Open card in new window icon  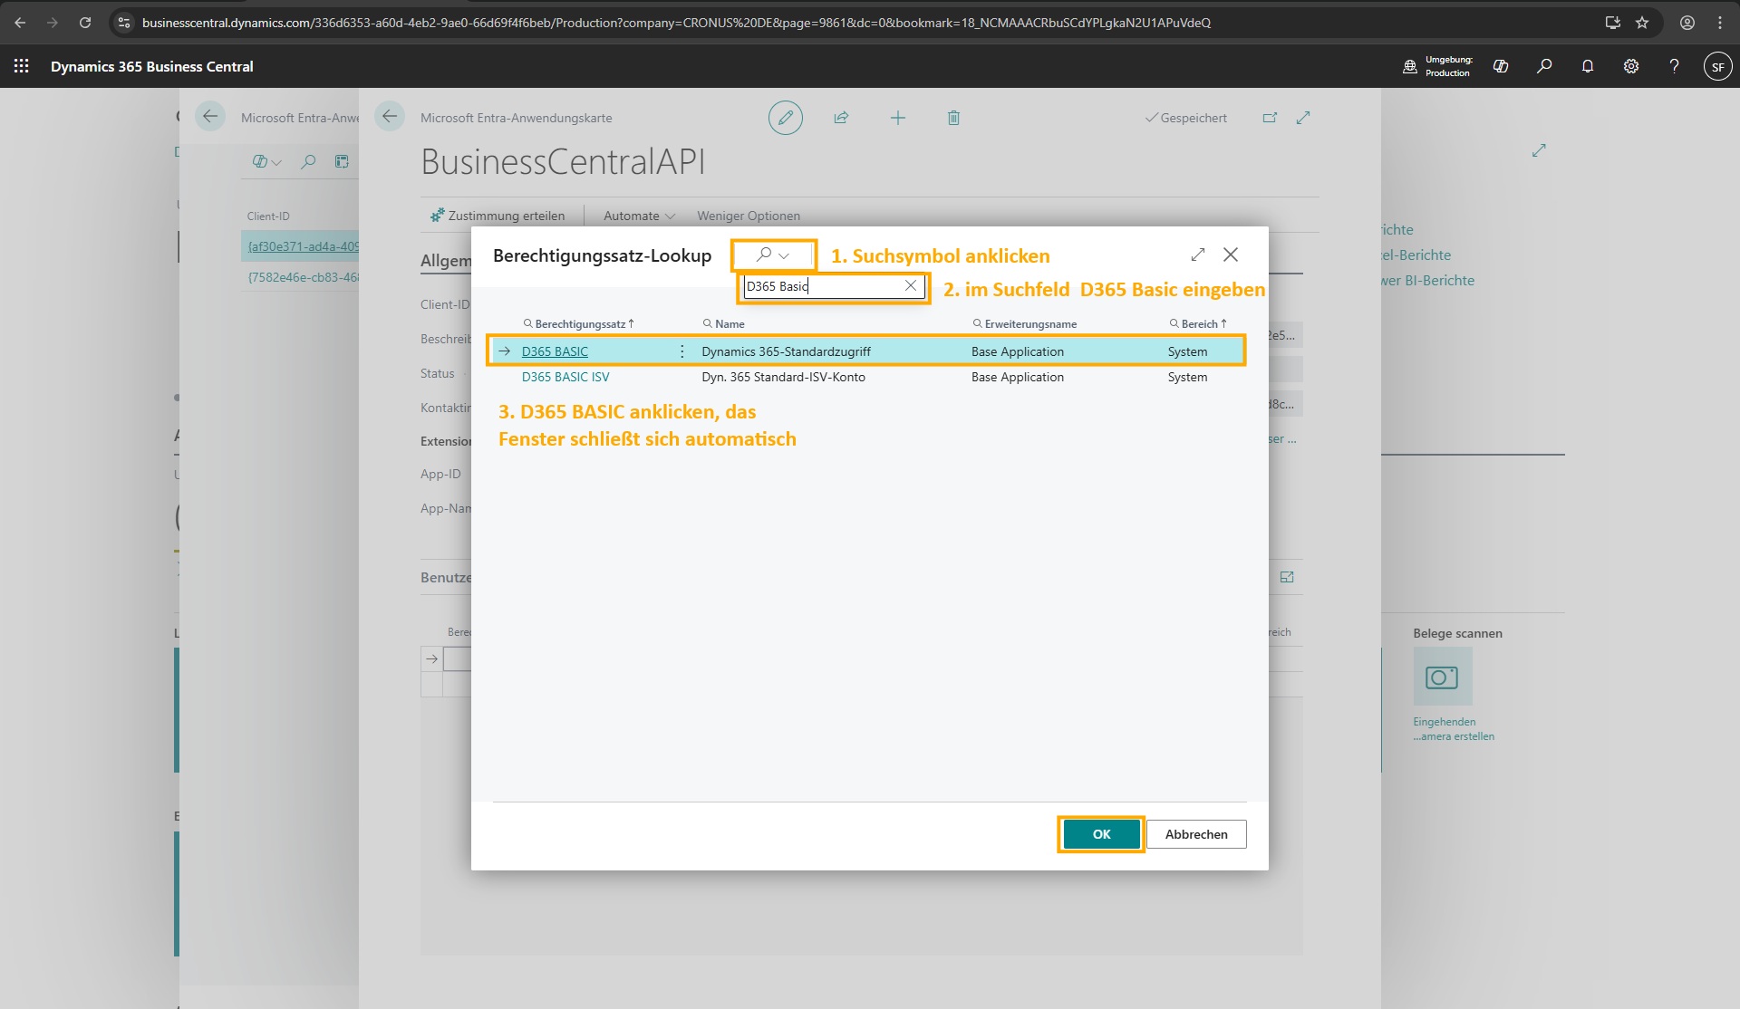[1270, 118]
